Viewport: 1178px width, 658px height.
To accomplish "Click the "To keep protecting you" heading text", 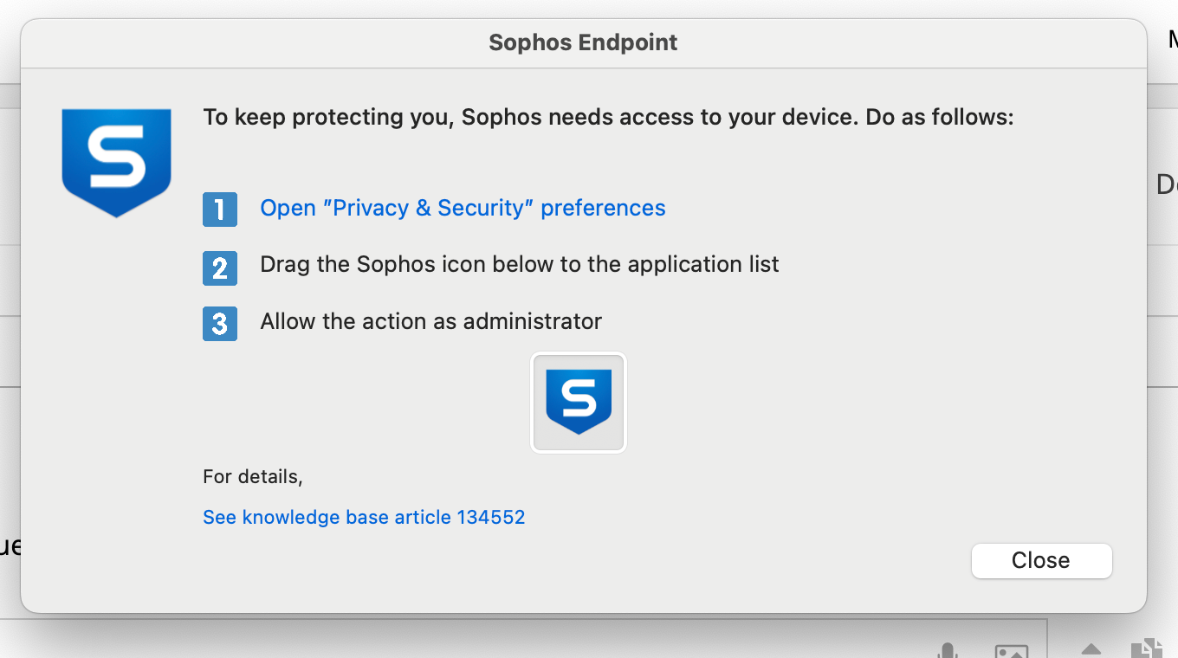I will coord(608,117).
